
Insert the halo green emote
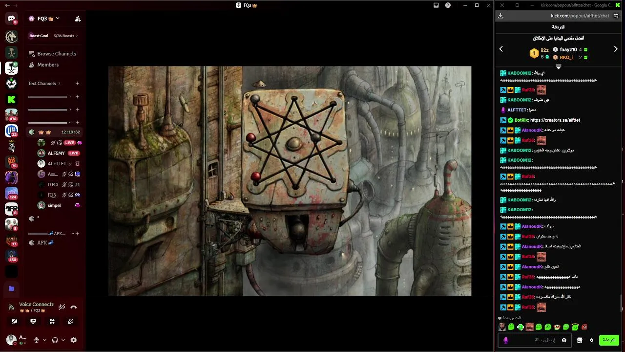click(x=575, y=327)
